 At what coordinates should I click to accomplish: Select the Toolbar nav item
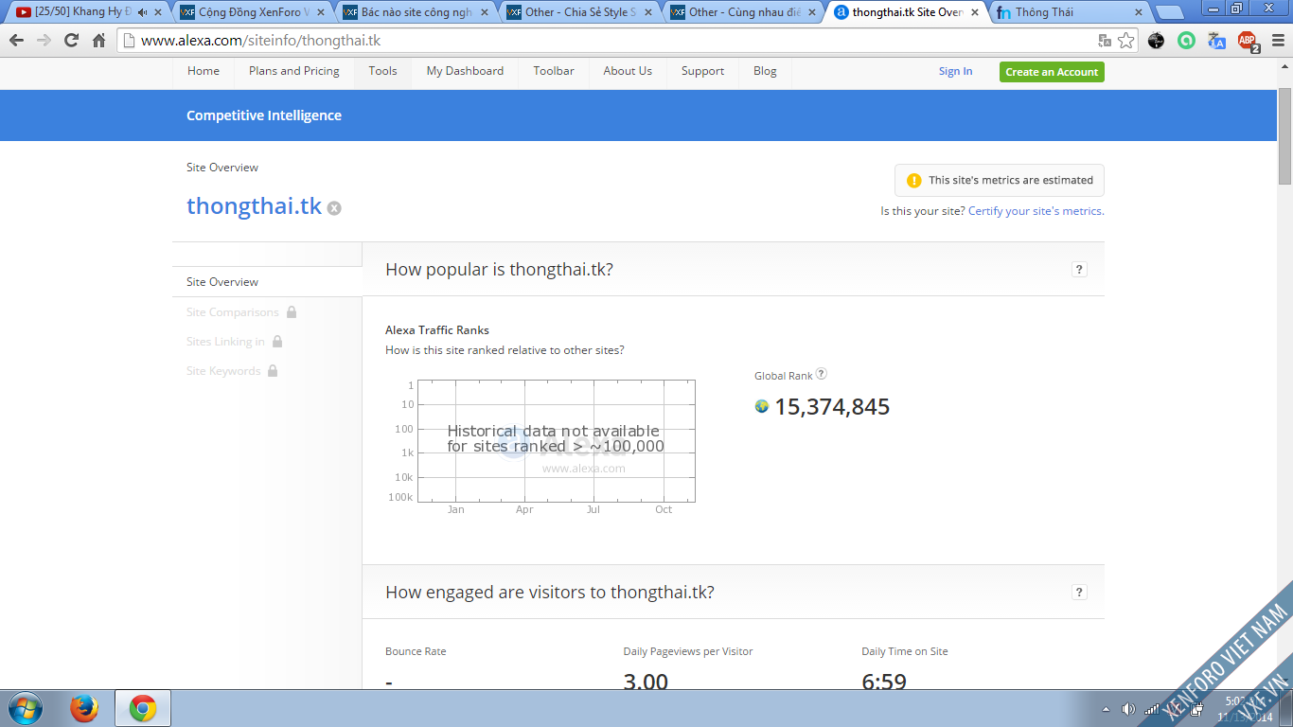pyautogui.click(x=554, y=71)
